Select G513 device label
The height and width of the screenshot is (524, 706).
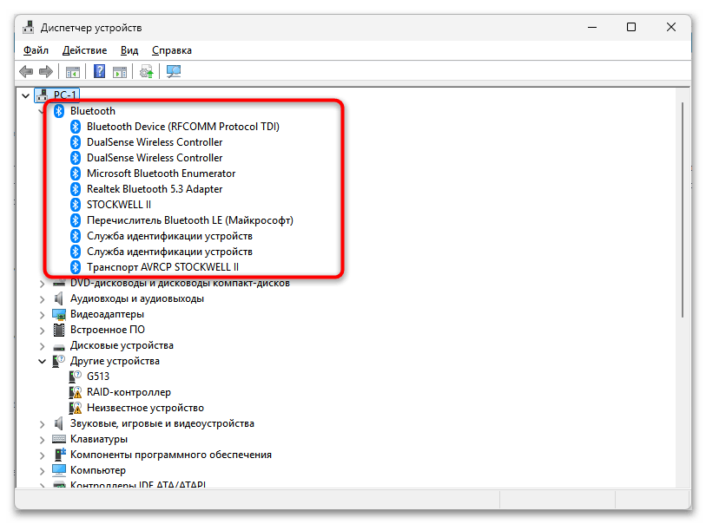pos(98,377)
